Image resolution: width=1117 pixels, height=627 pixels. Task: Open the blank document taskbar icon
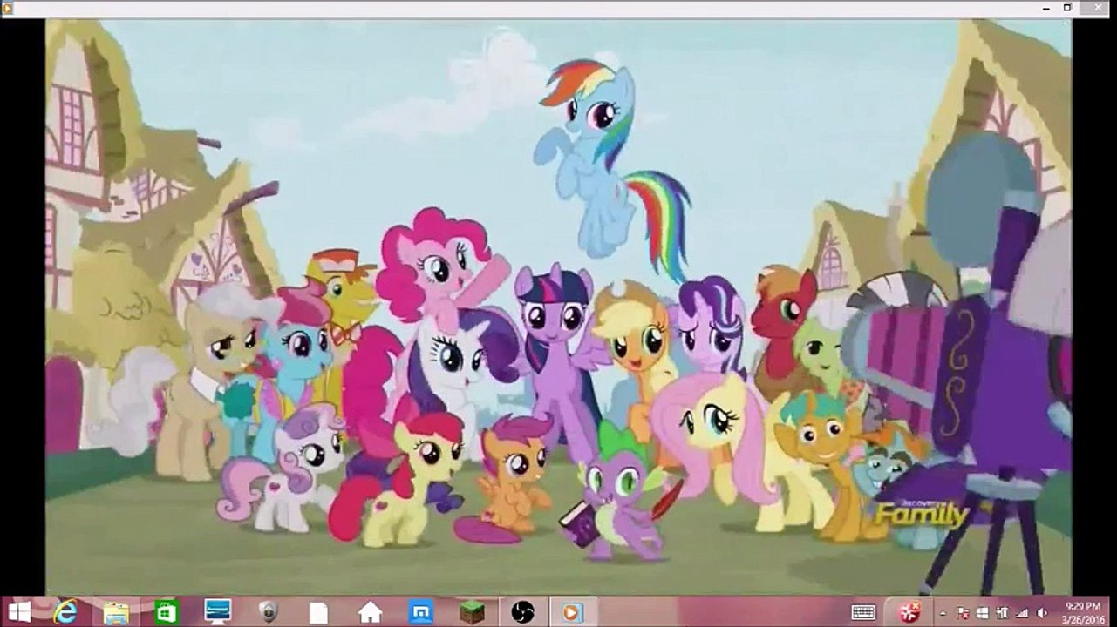(318, 612)
